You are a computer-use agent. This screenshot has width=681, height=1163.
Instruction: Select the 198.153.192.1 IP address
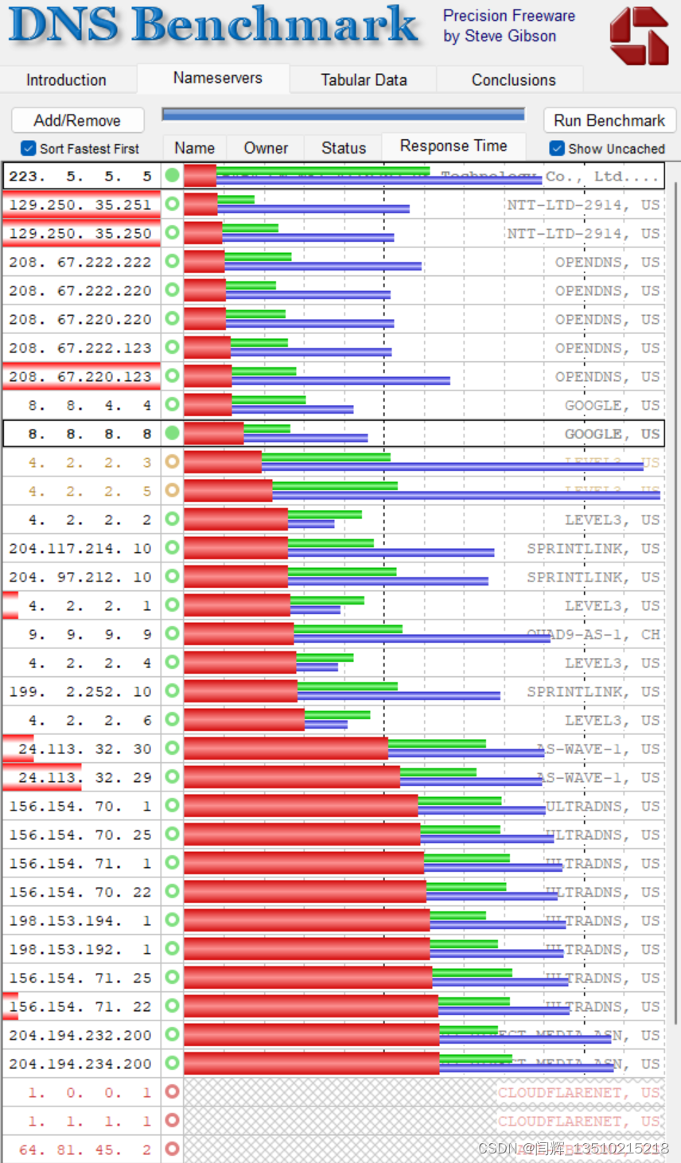(x=80, y=949)
